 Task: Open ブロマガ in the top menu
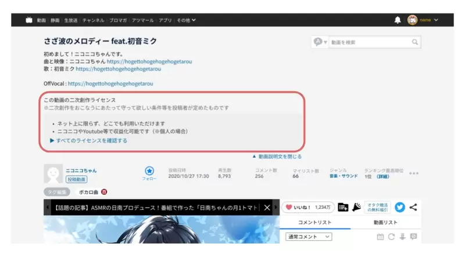click(118, 20)
